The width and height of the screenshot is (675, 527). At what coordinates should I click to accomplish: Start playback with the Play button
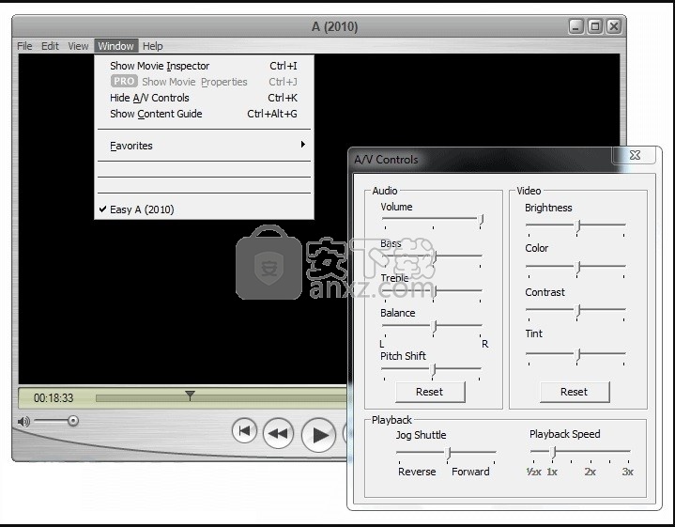[318, 435]
